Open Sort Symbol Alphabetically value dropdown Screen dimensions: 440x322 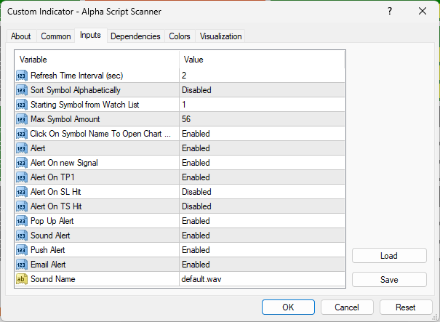click(262, 90)
